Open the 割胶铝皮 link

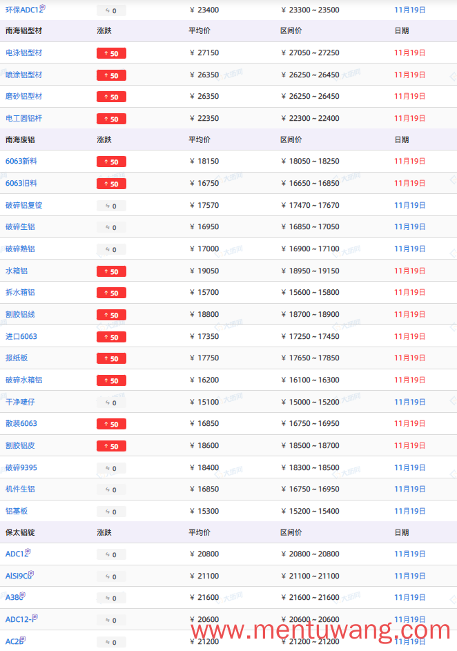point(20,445)
